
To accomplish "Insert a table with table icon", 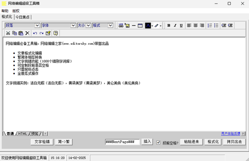I will 140,25.
